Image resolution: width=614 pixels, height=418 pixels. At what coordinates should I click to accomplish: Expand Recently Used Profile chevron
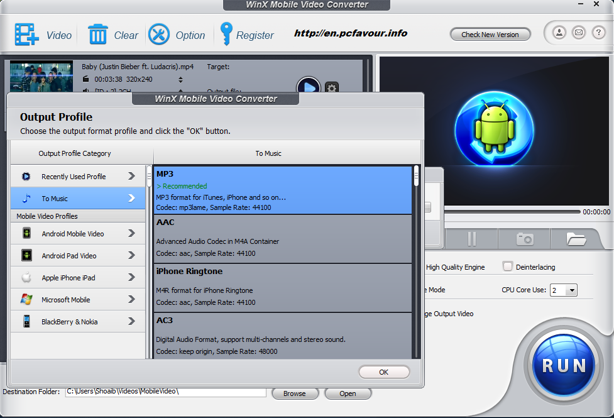[131, 176]
